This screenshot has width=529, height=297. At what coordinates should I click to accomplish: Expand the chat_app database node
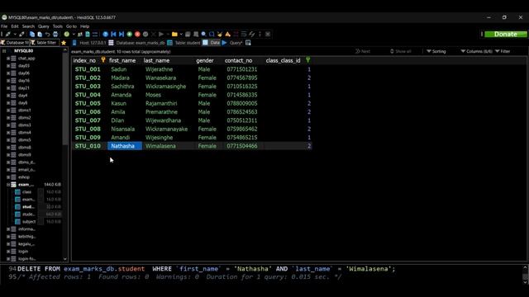8,59
